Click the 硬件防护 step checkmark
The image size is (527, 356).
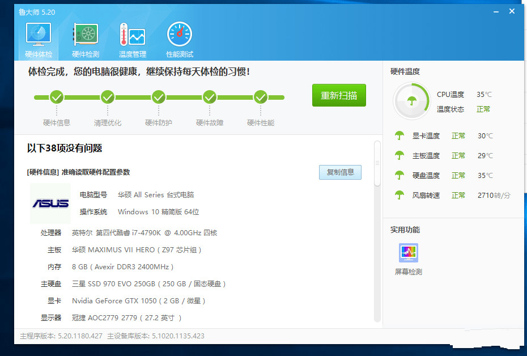(159, 97)
